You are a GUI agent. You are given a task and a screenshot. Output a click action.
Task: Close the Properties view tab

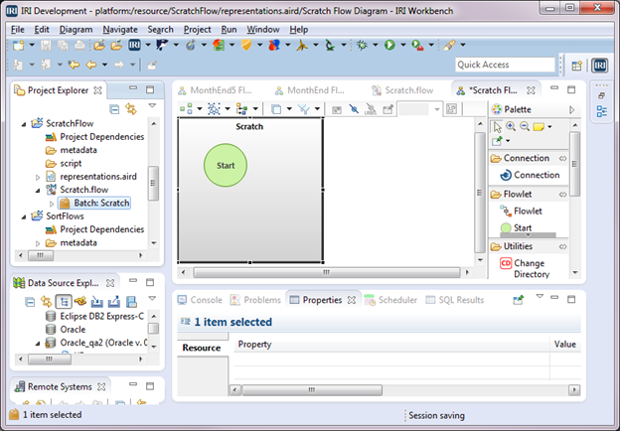pyautogui.click(x=351, y=300)
